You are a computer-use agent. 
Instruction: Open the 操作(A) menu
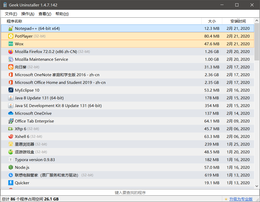28,14
